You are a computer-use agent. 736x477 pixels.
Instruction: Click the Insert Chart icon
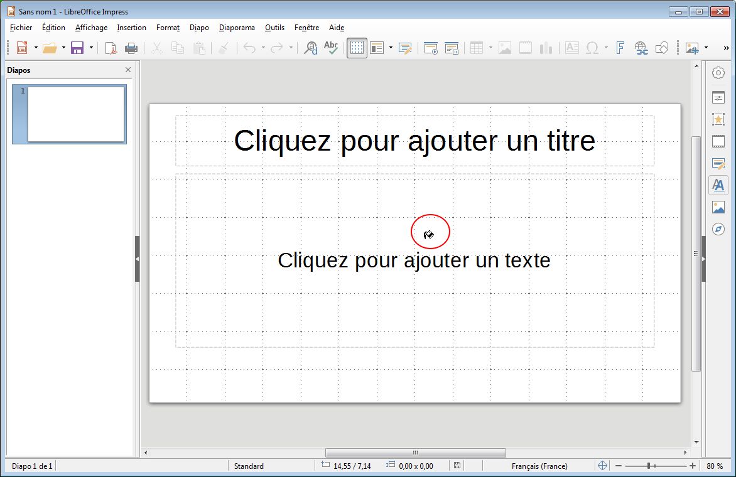coord(546,48)
